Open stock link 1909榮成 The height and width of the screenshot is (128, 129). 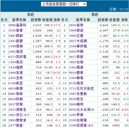click(x=76, y=30)
